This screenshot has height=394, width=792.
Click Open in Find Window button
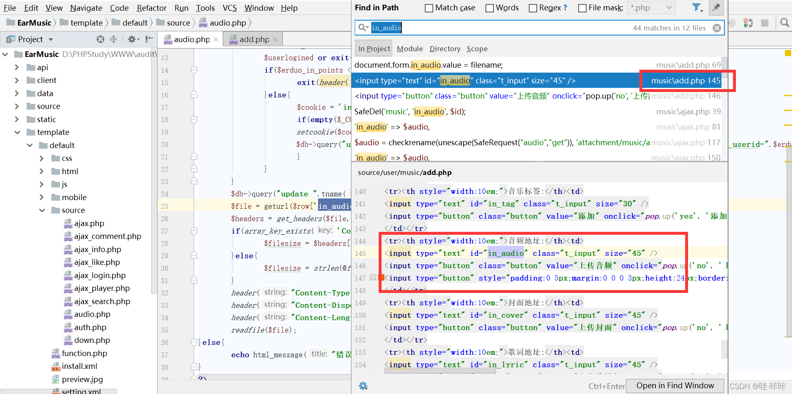[675, 385]
